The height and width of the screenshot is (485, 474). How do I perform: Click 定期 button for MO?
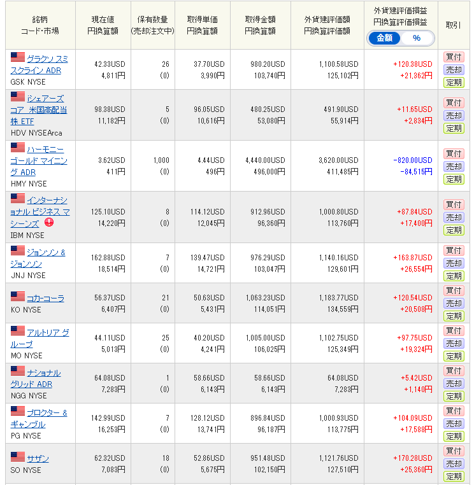pyautogui.click(x=454, y=356)
